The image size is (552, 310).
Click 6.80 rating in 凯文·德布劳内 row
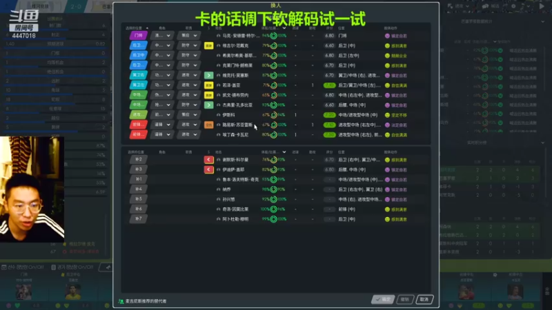pos(330,95)
